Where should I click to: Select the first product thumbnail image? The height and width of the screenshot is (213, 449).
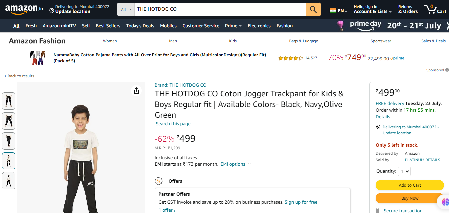(9, 101)
